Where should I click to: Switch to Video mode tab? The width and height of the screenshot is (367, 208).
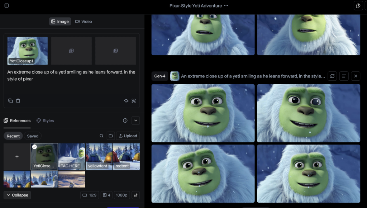pyautogui.click(x=84, y=21)
